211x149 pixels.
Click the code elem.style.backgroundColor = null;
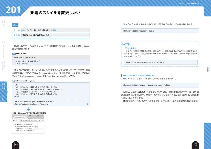[138, 31]
